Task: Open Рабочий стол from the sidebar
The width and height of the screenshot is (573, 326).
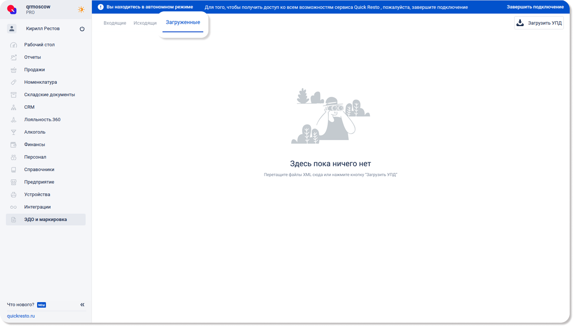Action: [x=39, y=45]
